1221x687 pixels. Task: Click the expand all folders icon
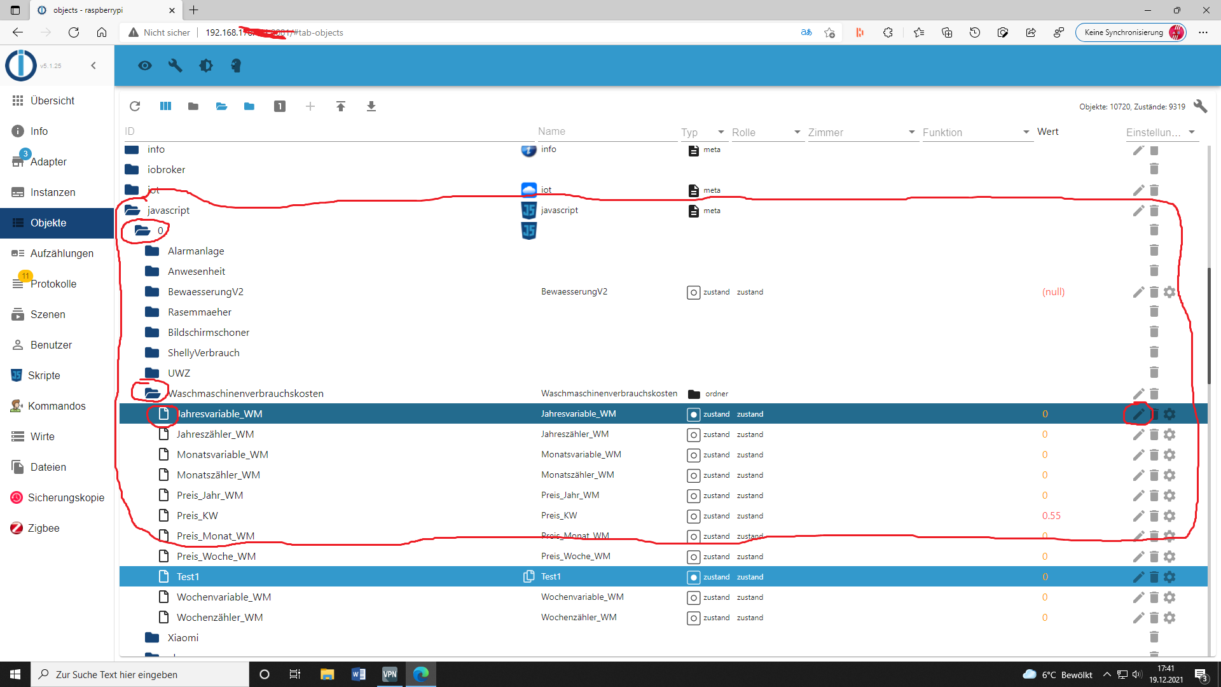click(x=221, y=106)
